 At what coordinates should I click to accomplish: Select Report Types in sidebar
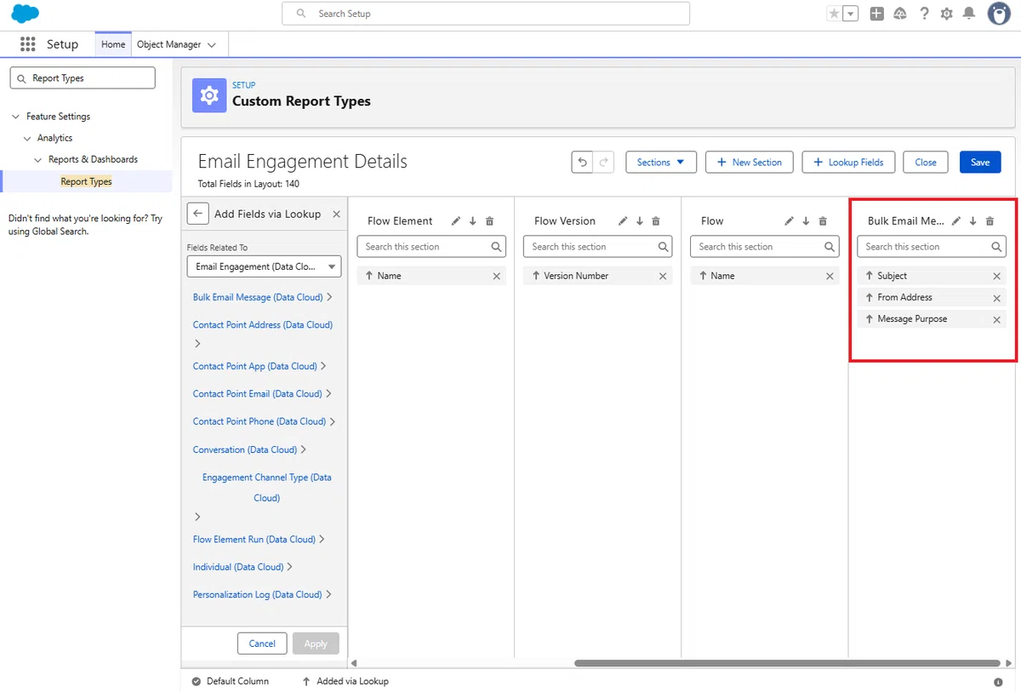tap(86, 181)
